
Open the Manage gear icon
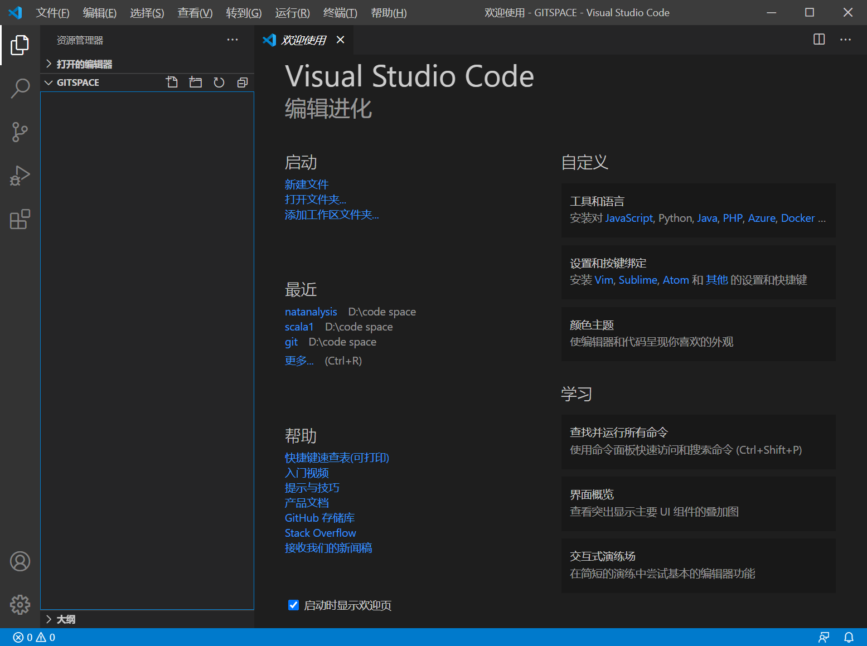pyautogui.click(x=20, y=605)
